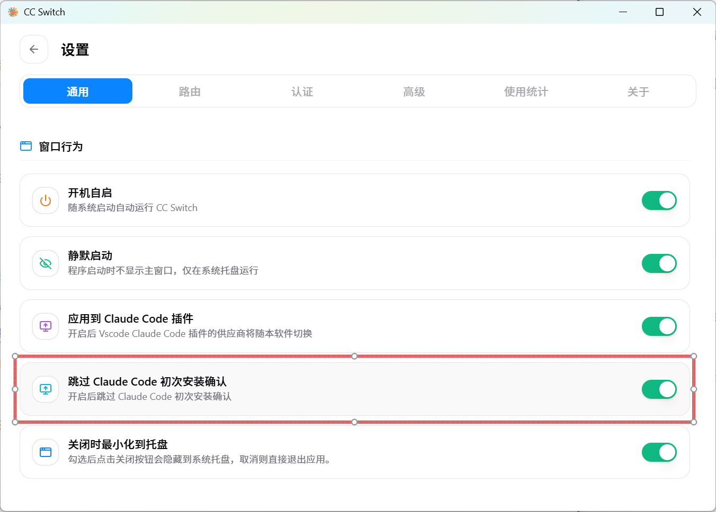Open the 使用统计 tab

526,92
